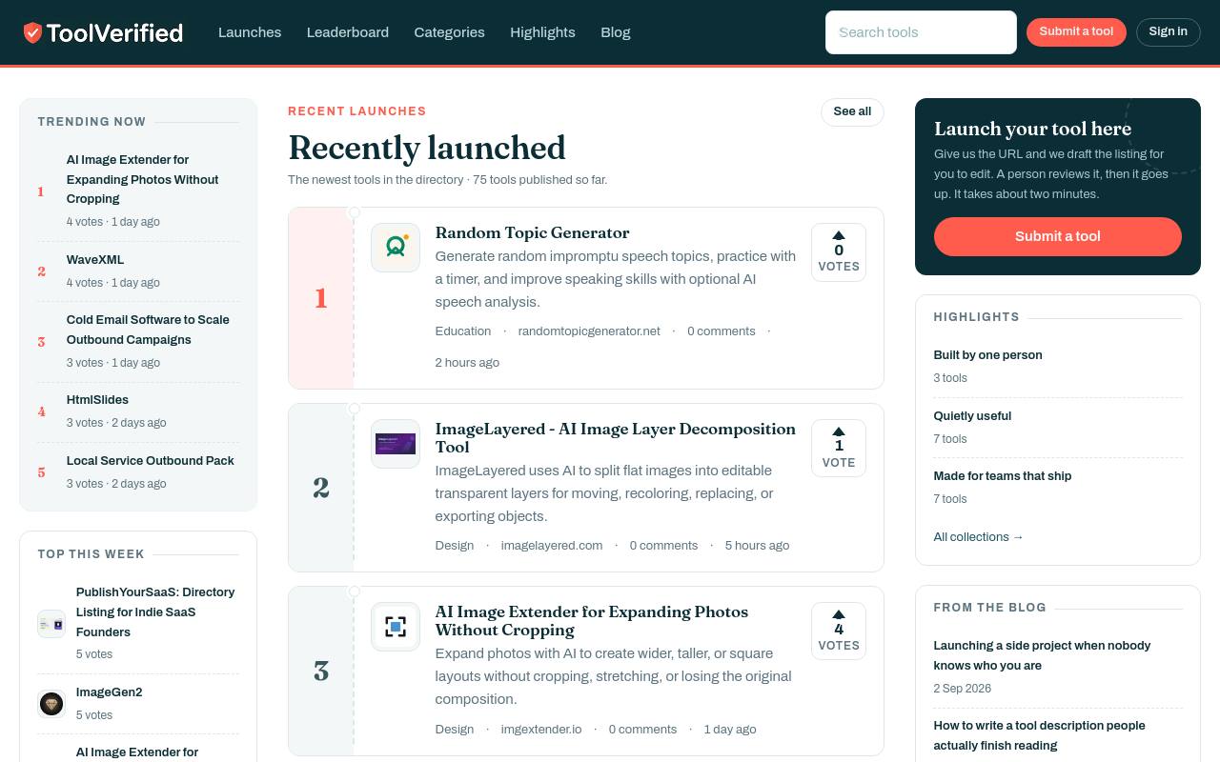Click the large Submit a tool button in the launch card
Screen dimensions: 1220x762
[1058, 236]
